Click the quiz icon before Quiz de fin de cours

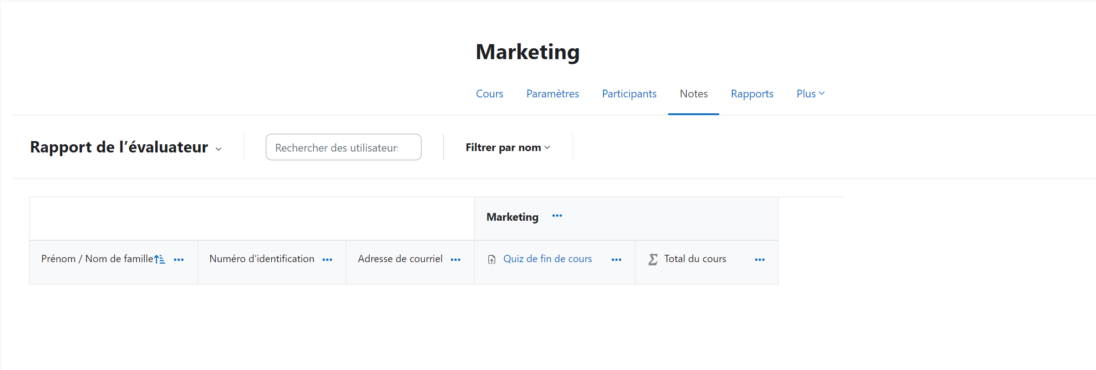tap(492, 259)
